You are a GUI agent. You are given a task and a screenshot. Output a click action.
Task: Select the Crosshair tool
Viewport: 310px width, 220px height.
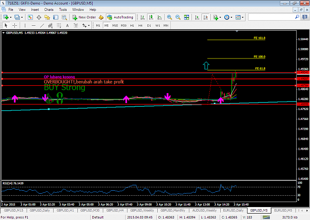(x=14, y=25)
